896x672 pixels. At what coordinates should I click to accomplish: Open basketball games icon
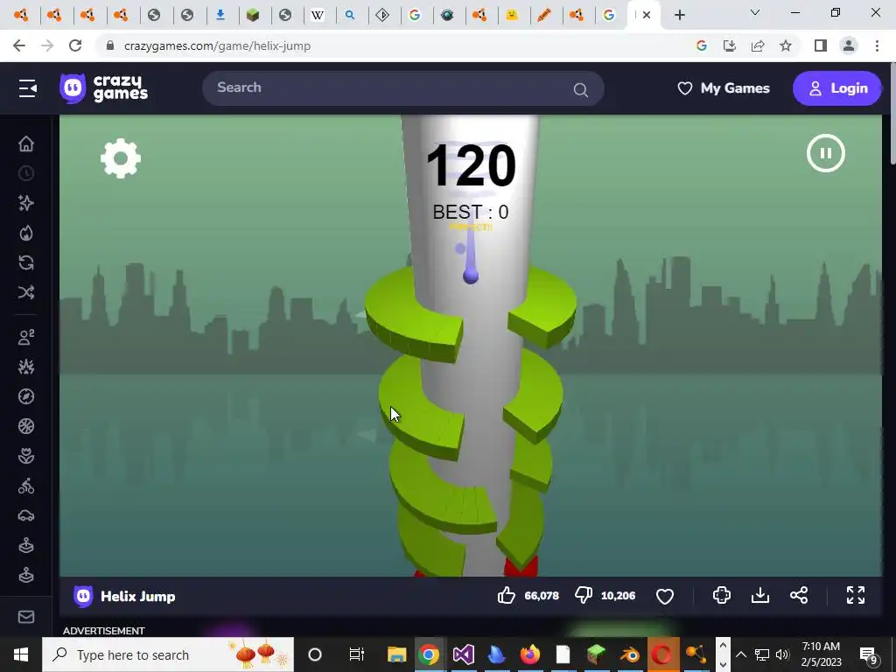coord(26,426)
